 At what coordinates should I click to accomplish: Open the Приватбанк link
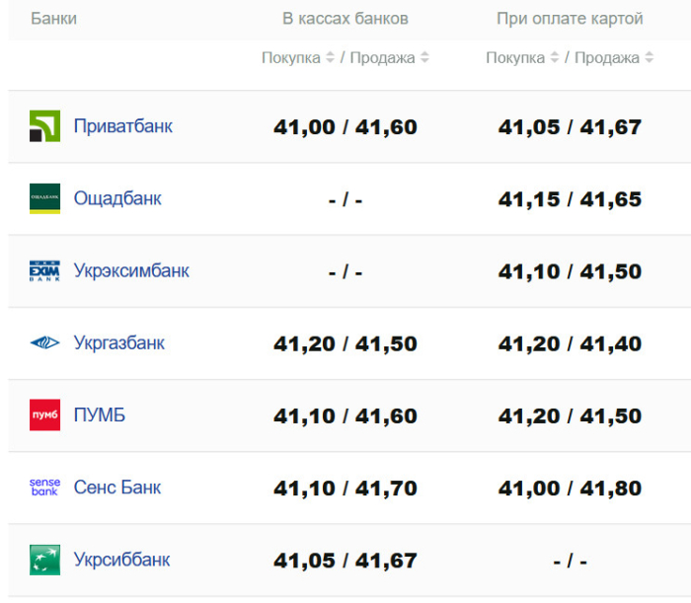[123, 126]
